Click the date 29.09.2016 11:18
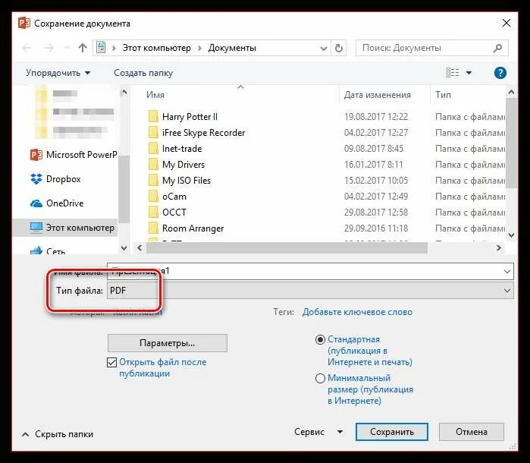The image size is (530, 463). (376, 228)
